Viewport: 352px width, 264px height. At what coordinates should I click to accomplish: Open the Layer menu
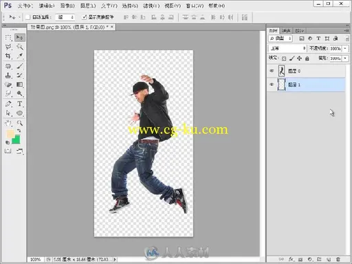[88, 5]
